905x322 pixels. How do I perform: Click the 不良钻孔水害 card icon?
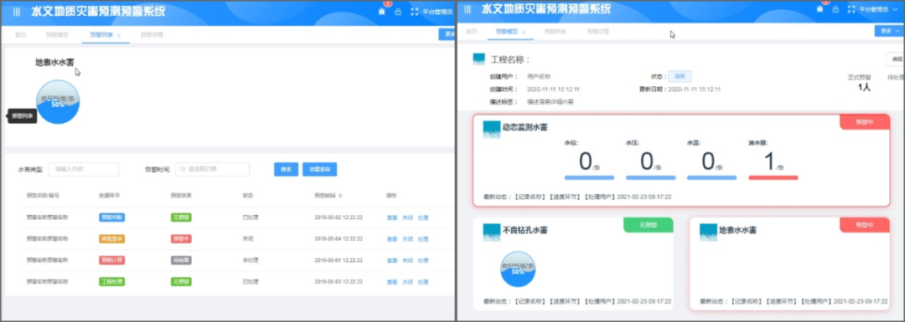(492, 233)
